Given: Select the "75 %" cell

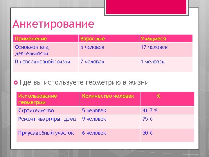Looking at the screenshot, I should coord(167,122).
